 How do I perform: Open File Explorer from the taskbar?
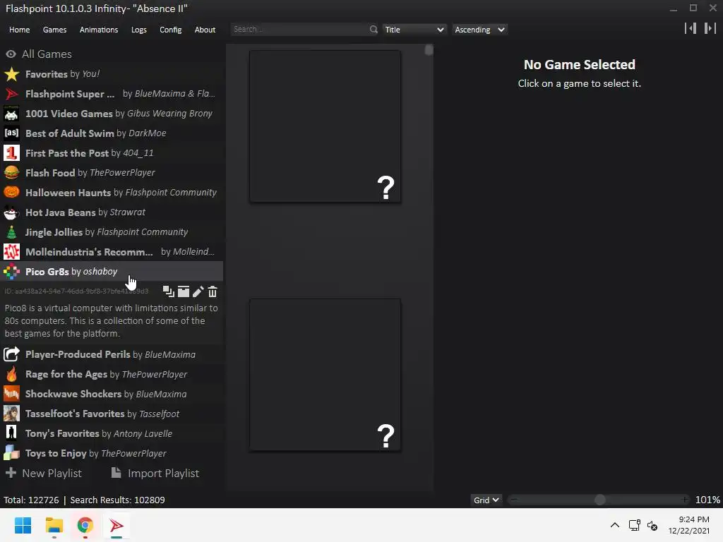[x=54, y=525]
